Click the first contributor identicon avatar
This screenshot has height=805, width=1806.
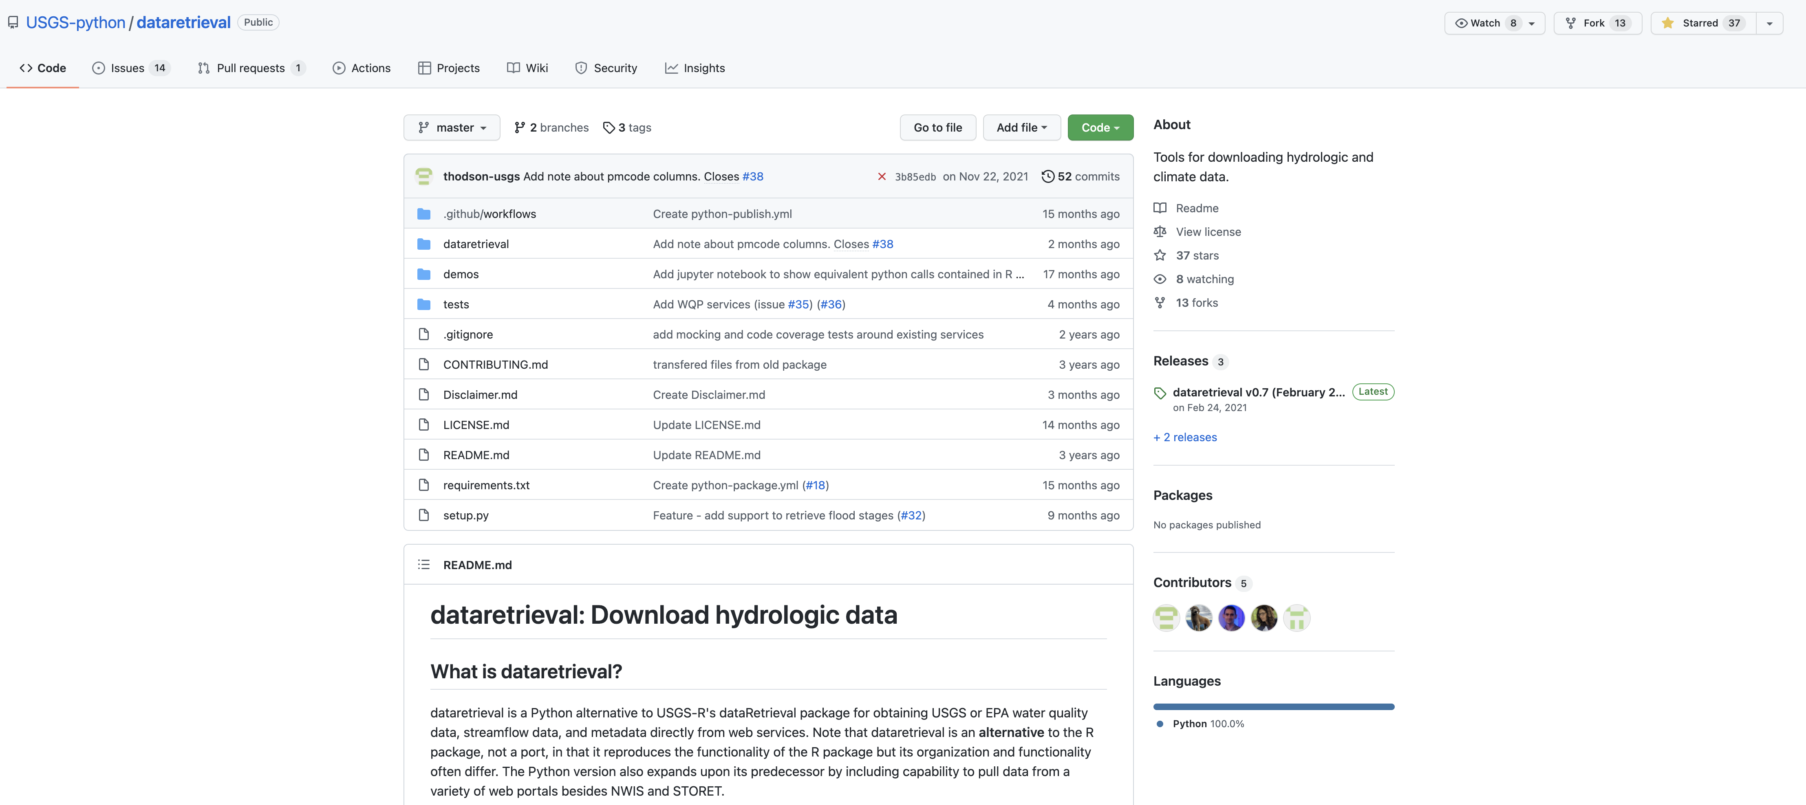(1167, 618)
